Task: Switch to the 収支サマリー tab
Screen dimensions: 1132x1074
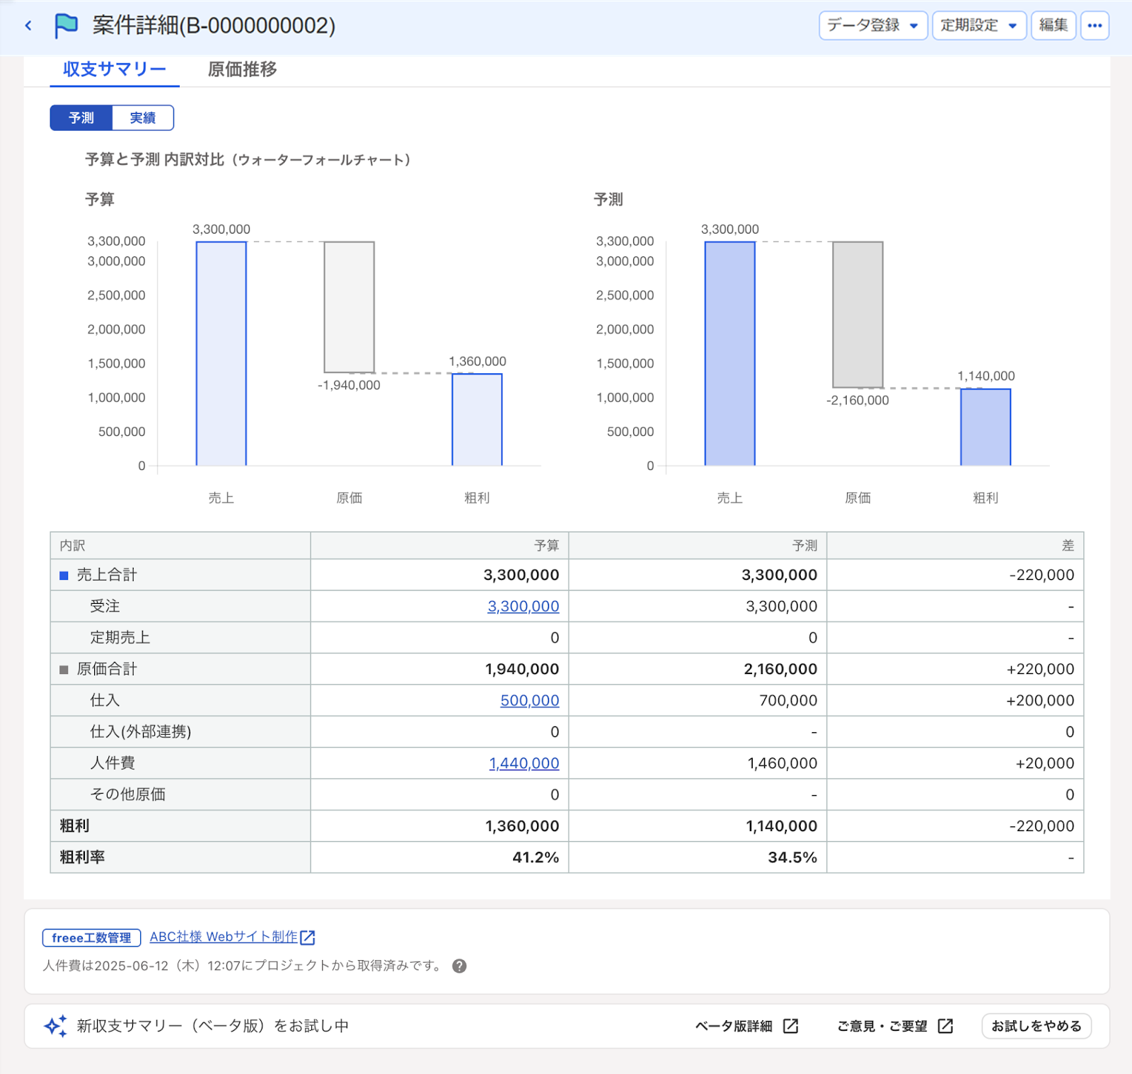Action: (x=115, y=69)
